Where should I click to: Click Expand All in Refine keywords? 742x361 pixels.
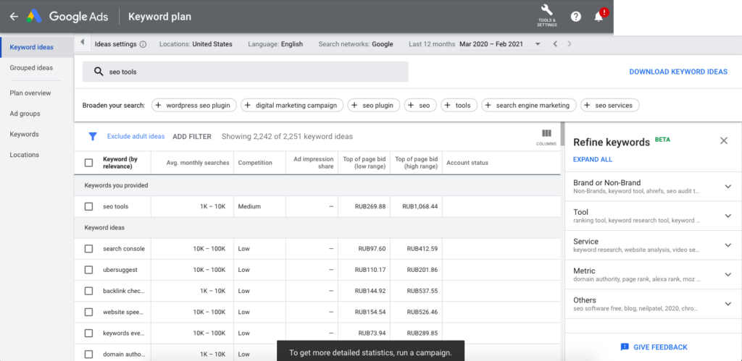point(593,159)
